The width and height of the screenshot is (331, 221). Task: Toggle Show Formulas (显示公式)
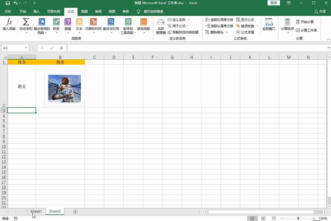[x=245, y=20]
